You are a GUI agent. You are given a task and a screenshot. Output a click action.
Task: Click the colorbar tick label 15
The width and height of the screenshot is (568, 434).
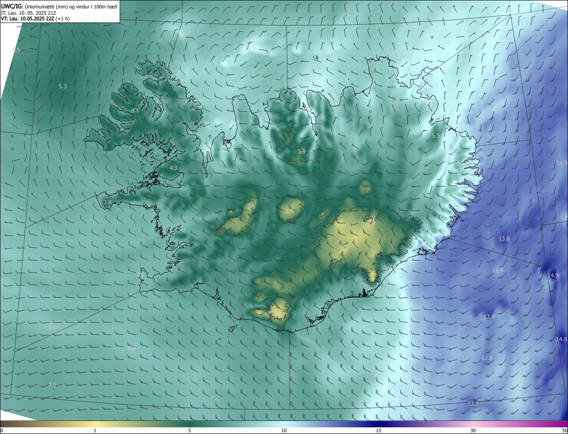click(x=379, y=430)
